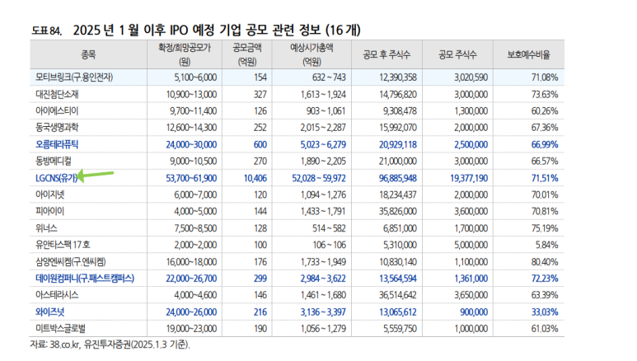
Task: Click the '확정/희망공모가' column header
Action: click(185, 48)
